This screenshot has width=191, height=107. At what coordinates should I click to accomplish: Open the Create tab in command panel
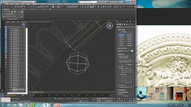[x=117, y=21]
